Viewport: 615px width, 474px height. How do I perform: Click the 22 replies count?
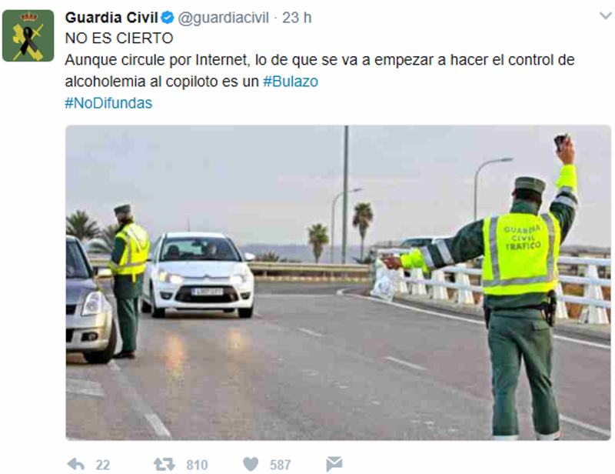103,465
